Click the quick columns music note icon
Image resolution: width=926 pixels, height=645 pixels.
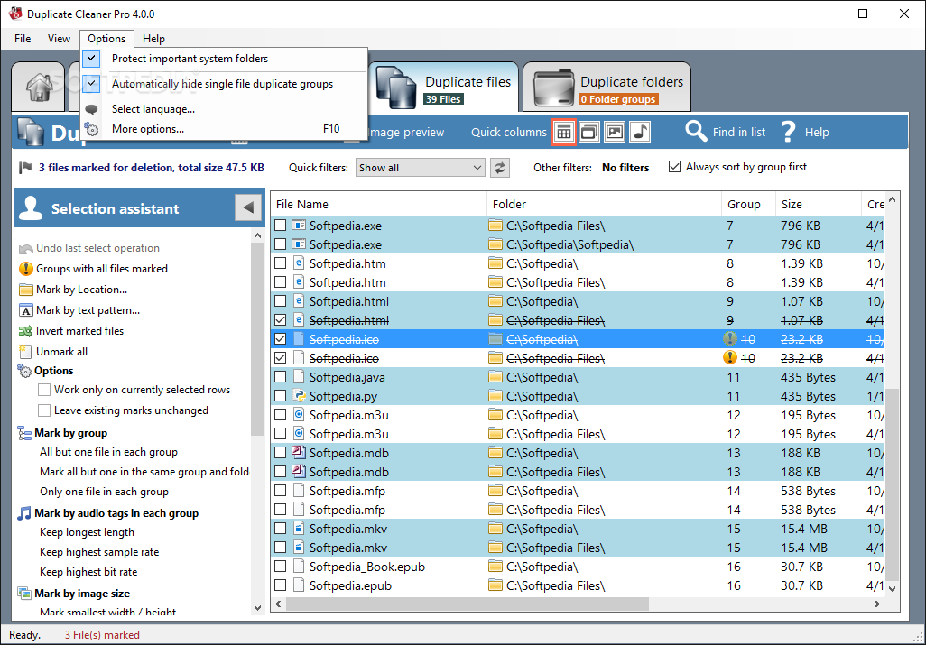tap(640, 133)
